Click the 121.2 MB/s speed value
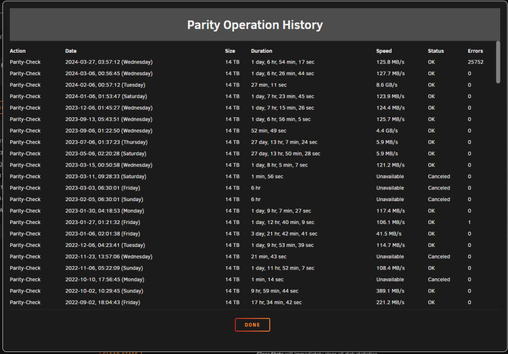The width and height of the screenshot is (508, 354). (x=390, y=165)
